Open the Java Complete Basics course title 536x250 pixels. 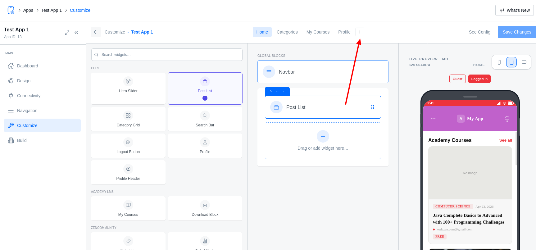coord(469,219)
